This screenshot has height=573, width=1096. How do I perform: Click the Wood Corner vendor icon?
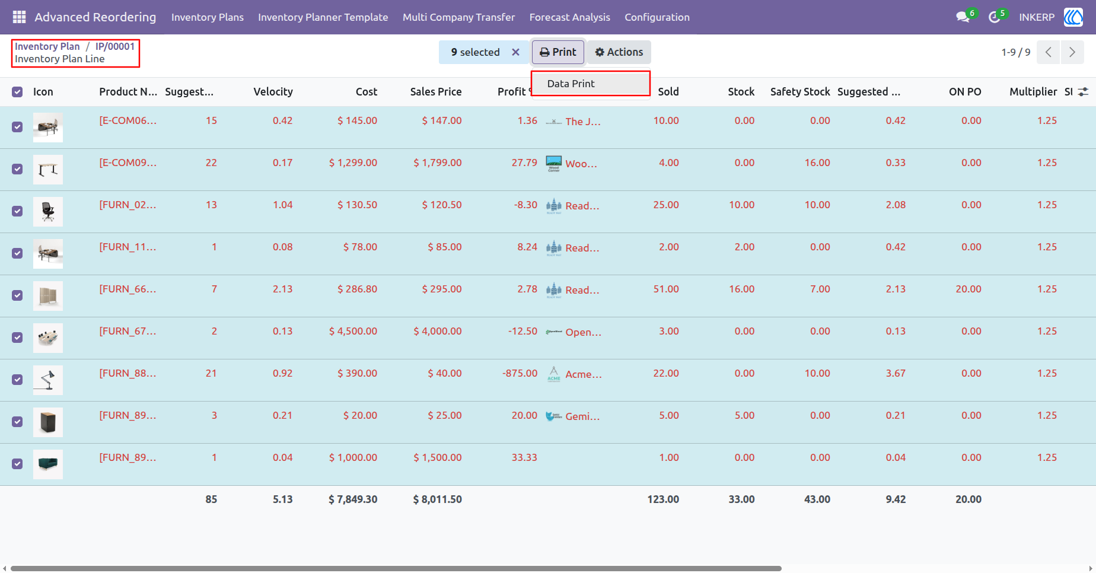[553, 164]
